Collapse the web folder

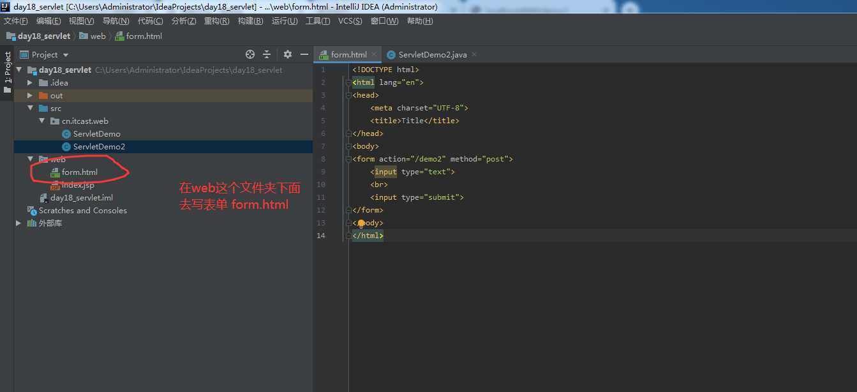coord(30,159)
